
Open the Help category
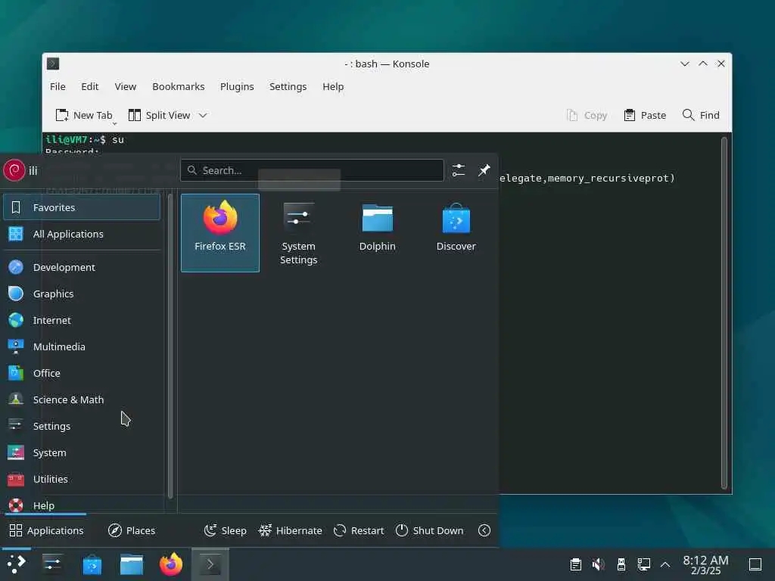[82, 505]
